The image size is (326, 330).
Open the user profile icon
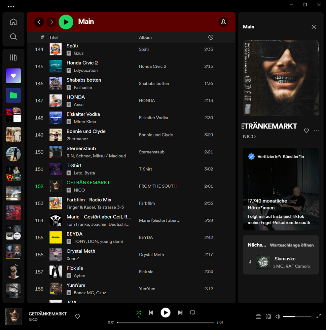tap(223, 22)
